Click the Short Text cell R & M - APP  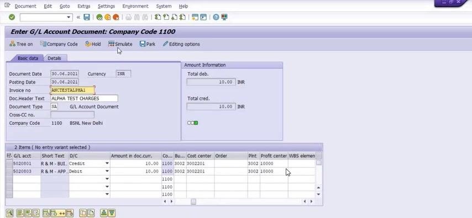(x=55, y=171)
